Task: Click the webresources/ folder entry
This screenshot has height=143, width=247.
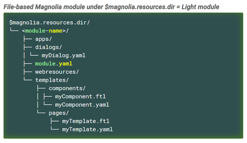Action: [57, 72]
